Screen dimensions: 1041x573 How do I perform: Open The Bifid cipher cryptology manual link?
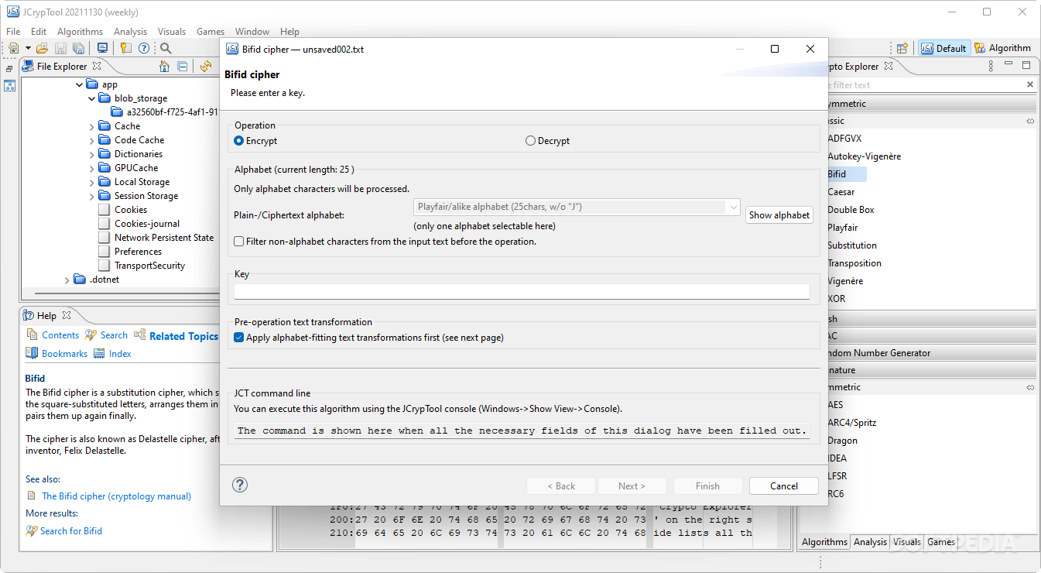pyautogui.click(x=116, y=496)
